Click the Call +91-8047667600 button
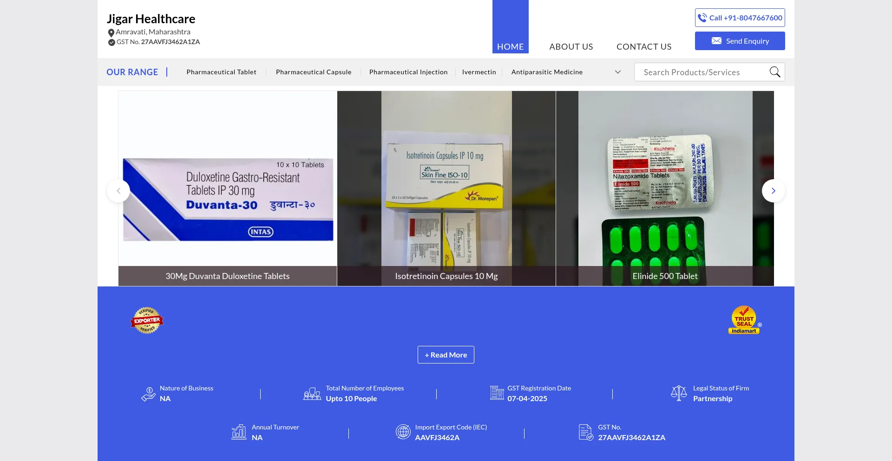Viewport: 892px width, 461px height. (740, 18)
